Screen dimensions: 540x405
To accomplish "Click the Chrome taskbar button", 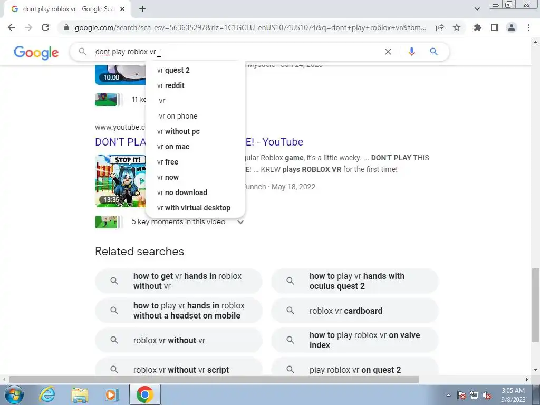I will click(x=144, y=394).
